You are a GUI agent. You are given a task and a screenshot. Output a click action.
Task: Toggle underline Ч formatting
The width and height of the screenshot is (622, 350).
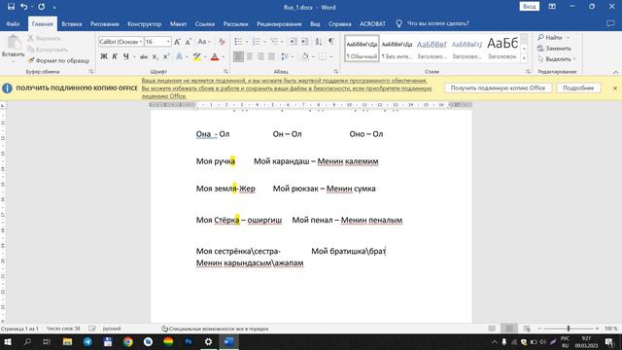[125, 56]
